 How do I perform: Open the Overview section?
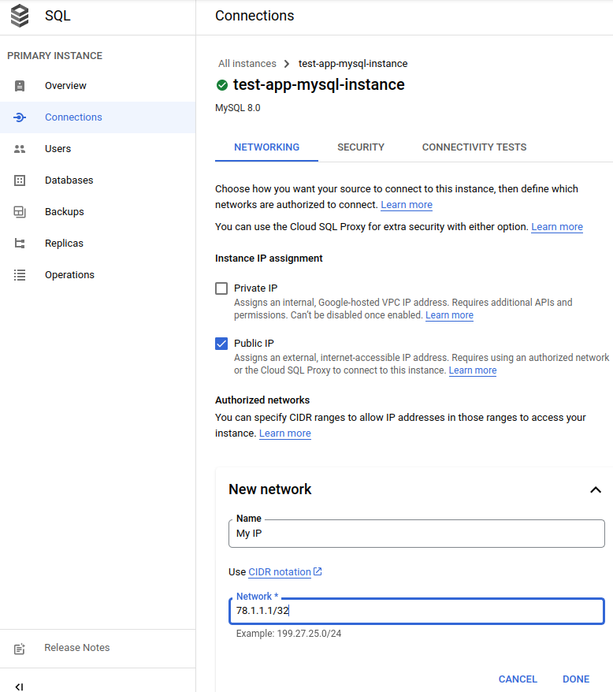click(65, 85)
